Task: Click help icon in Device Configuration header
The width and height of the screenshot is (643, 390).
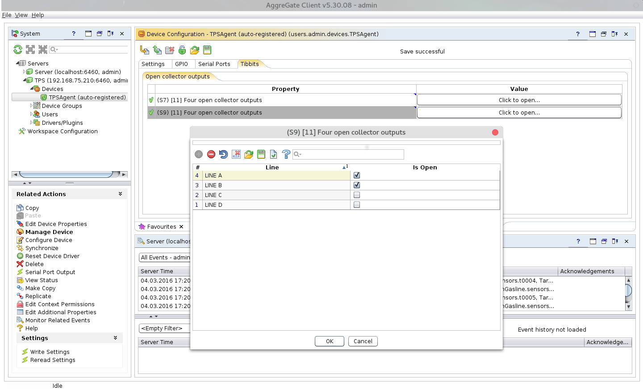Action: click(578, 34)
